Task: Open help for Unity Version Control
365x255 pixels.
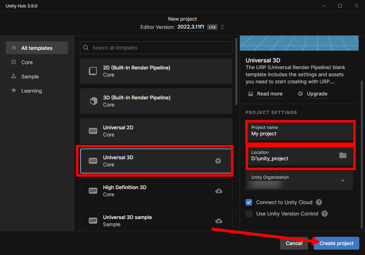Action: click(x=324, y=214)
